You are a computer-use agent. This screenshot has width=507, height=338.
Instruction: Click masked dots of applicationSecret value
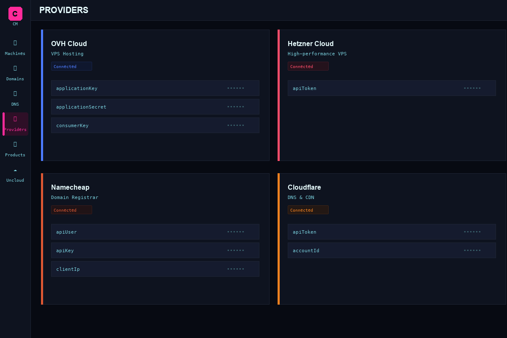pos(236,107)
